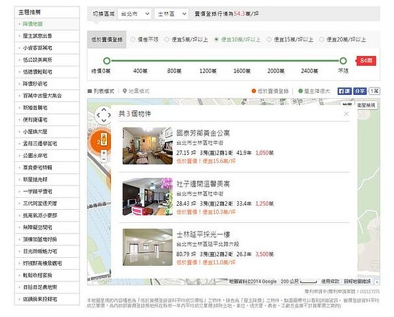
Task: Click the green legend dot
Action: (x=300, y=91)
